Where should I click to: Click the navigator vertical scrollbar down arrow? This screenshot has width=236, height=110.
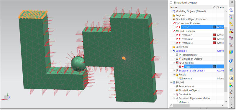click(226, 102)
